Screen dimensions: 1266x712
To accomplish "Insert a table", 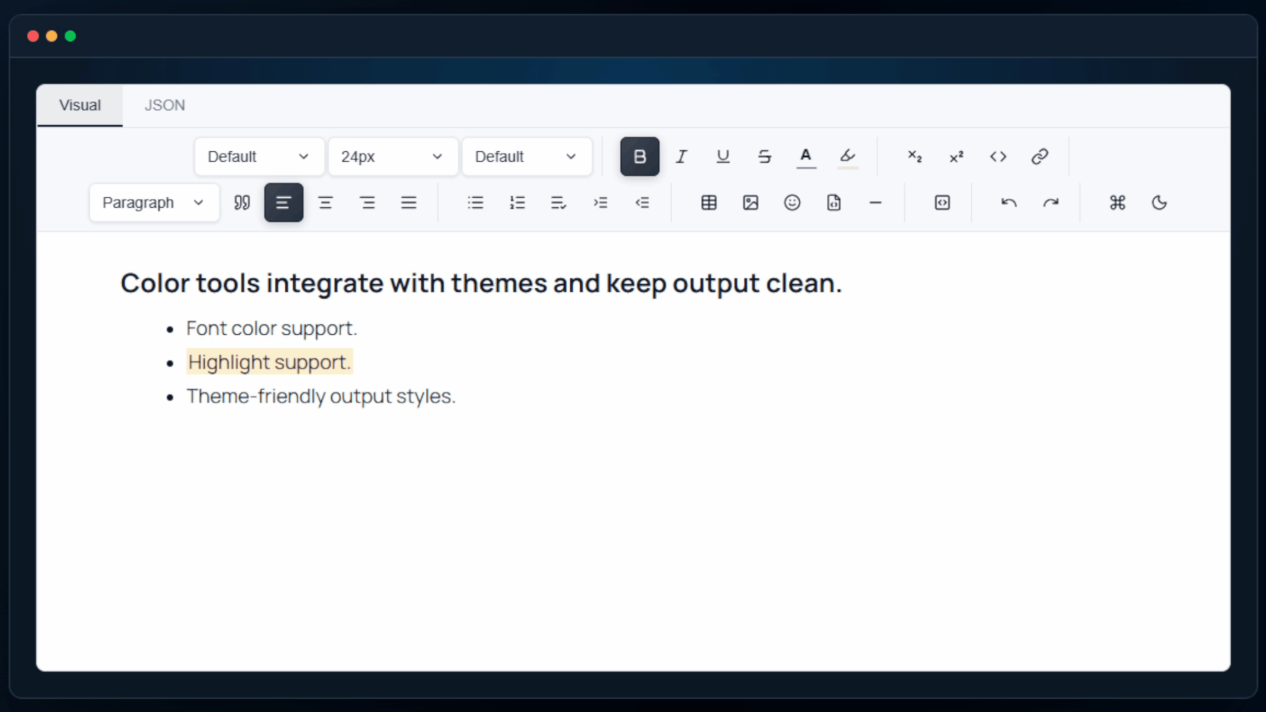I will (x=709, y=203).
